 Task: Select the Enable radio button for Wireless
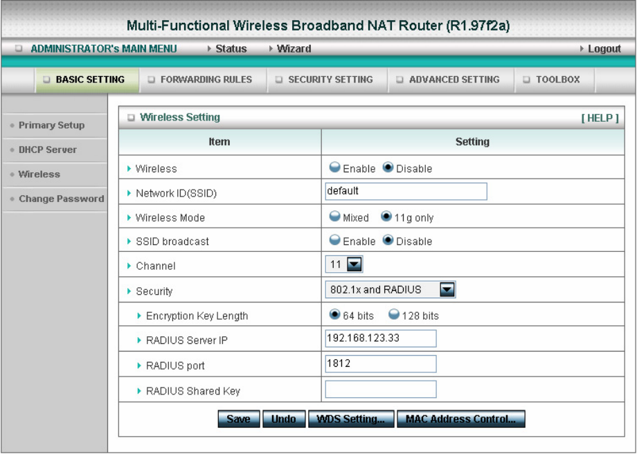point(334,168)
